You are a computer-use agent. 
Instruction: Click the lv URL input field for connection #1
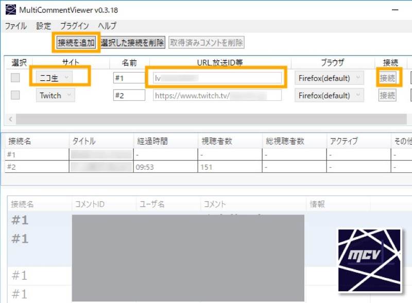click(x=216, y=77)
